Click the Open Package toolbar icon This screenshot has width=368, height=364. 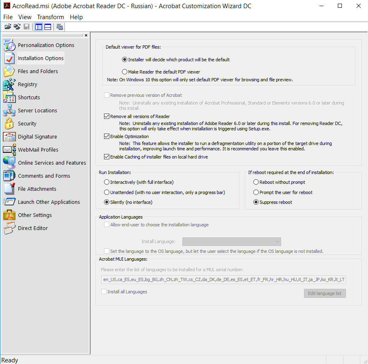pyautogui.click(x=8, y=27)
